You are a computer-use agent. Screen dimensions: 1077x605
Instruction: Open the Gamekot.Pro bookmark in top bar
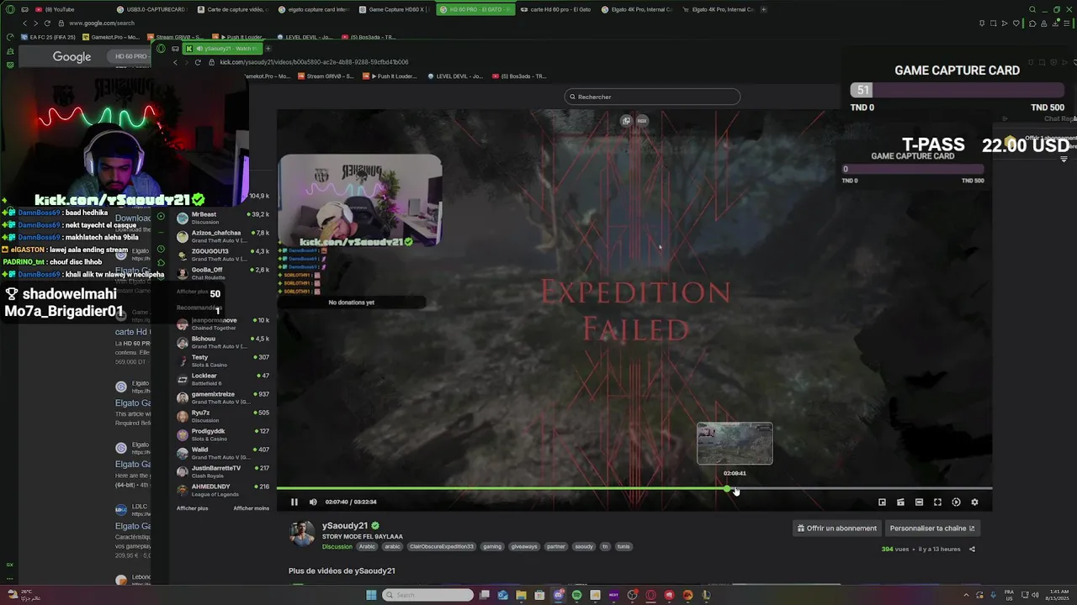pyautogui.click(x=109, y=37)
